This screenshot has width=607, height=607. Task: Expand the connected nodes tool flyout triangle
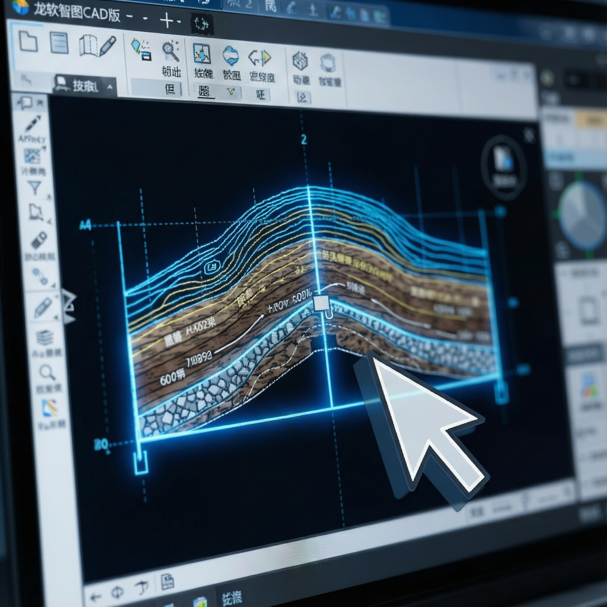click(x=53, y=285)
